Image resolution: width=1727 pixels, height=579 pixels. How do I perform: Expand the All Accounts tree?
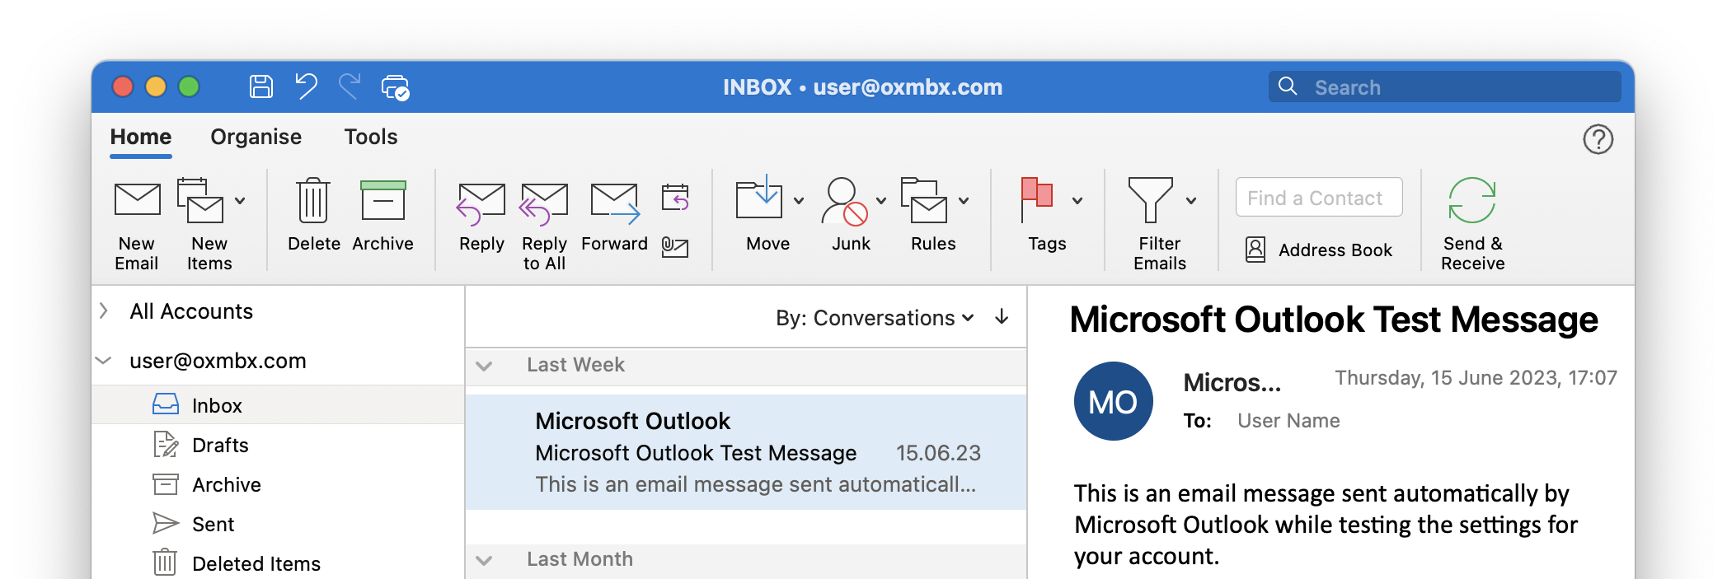tap(104, 311)
